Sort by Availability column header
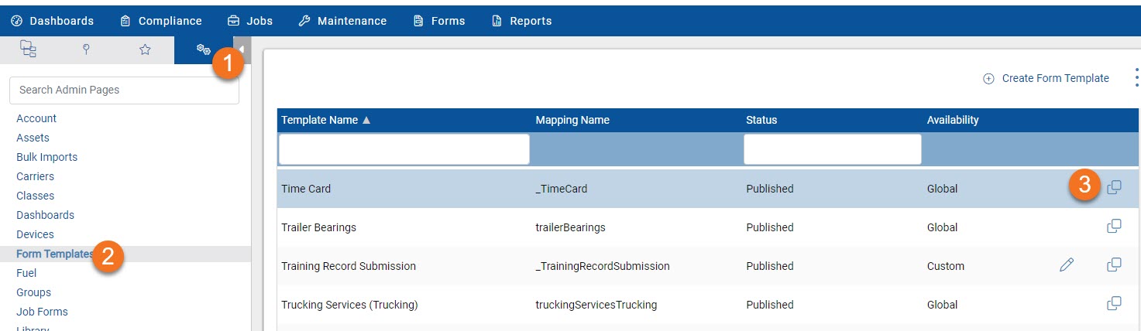The width and height of the screenshot is (1141, 331). pos(953,120)
